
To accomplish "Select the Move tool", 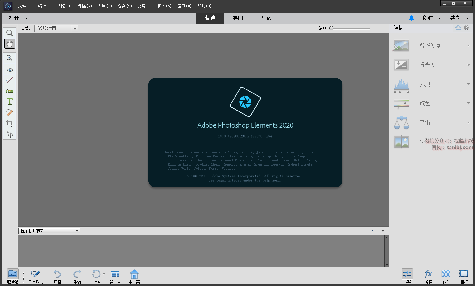I will click(10, 134).
